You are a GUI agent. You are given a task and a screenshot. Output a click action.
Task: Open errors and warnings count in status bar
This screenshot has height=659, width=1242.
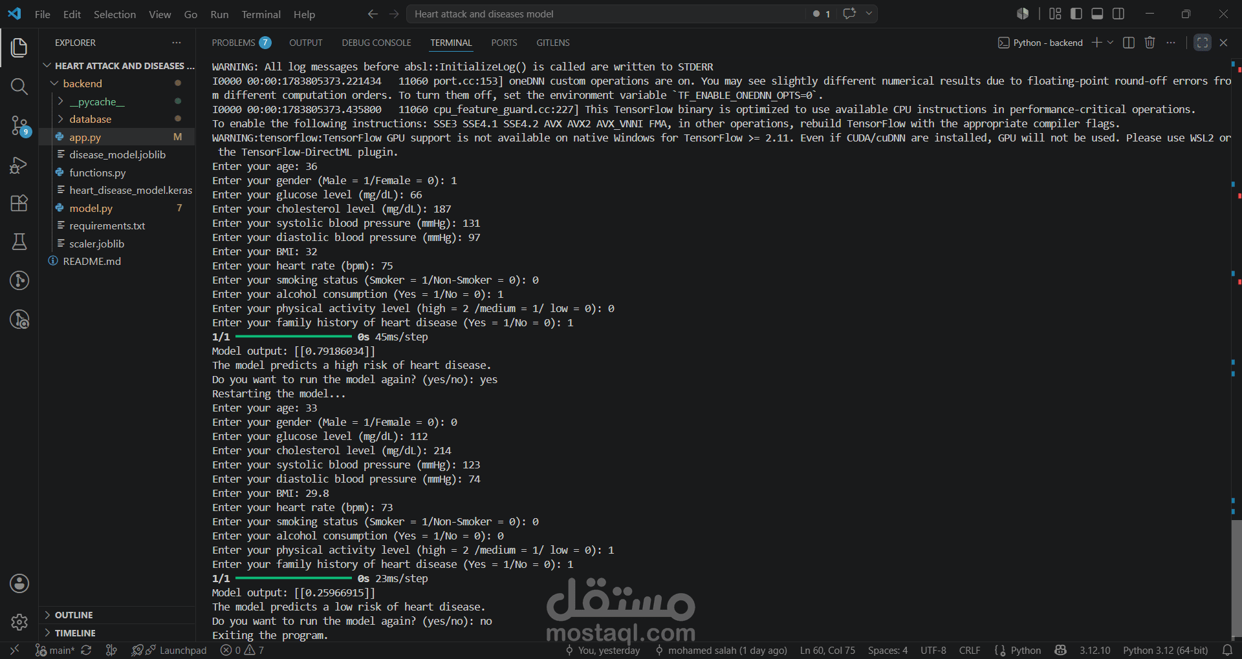tap(242, 650)
